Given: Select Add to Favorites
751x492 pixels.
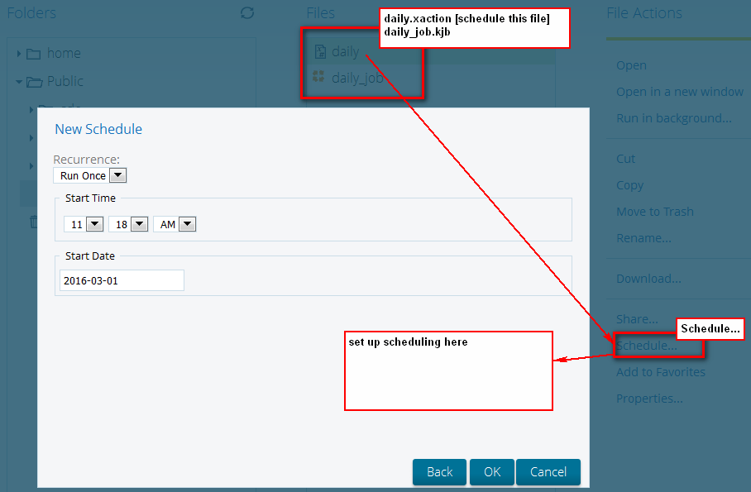Looking at the screenshot, I should tap(660, 371).
